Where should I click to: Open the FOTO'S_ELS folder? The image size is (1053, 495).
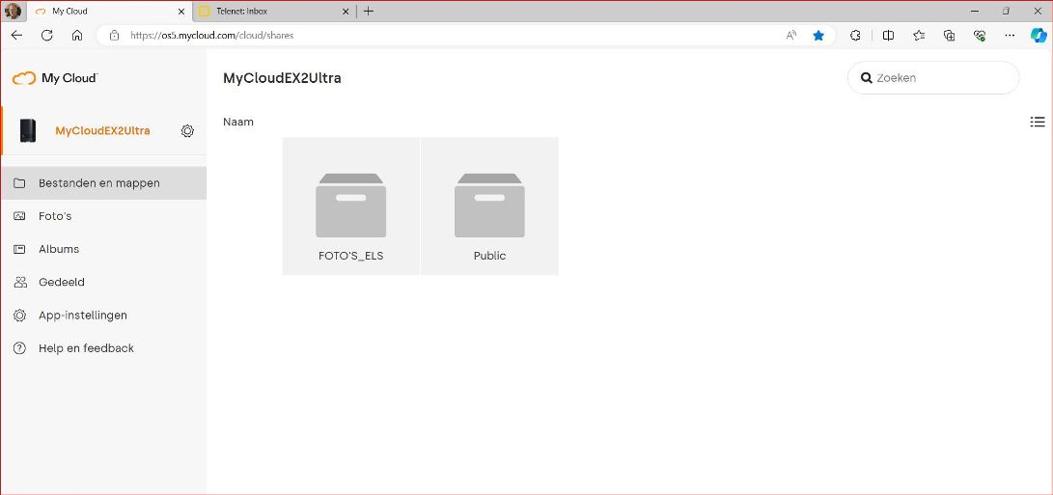coord(351,206)
